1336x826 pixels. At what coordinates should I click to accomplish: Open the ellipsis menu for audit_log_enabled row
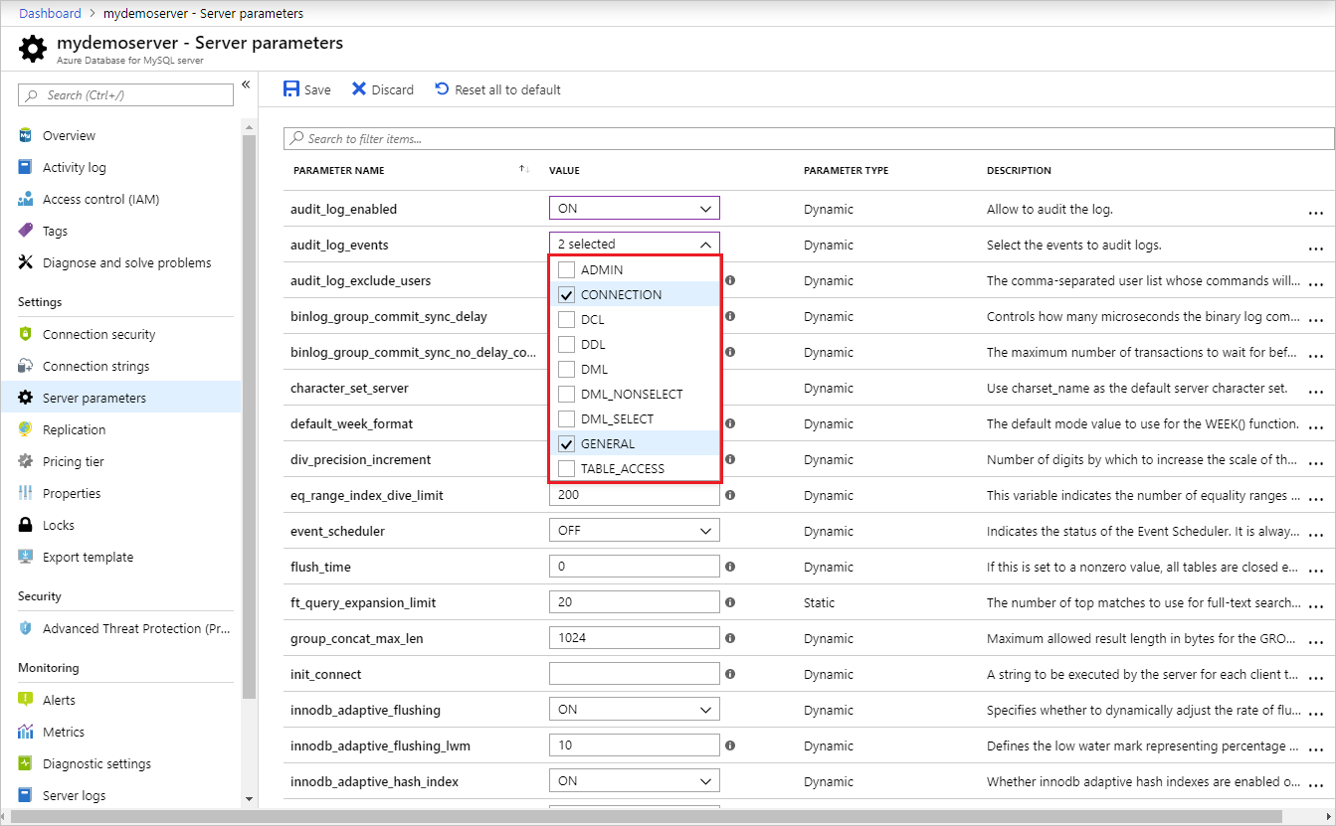[1316, 212]
